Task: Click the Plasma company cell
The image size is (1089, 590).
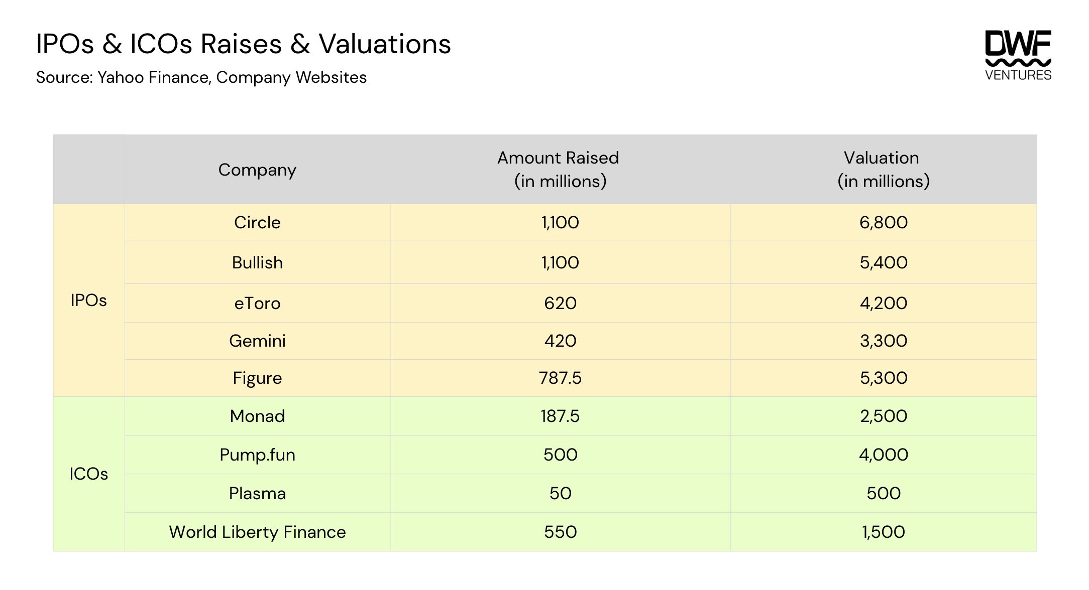Action: pos(257,493)
